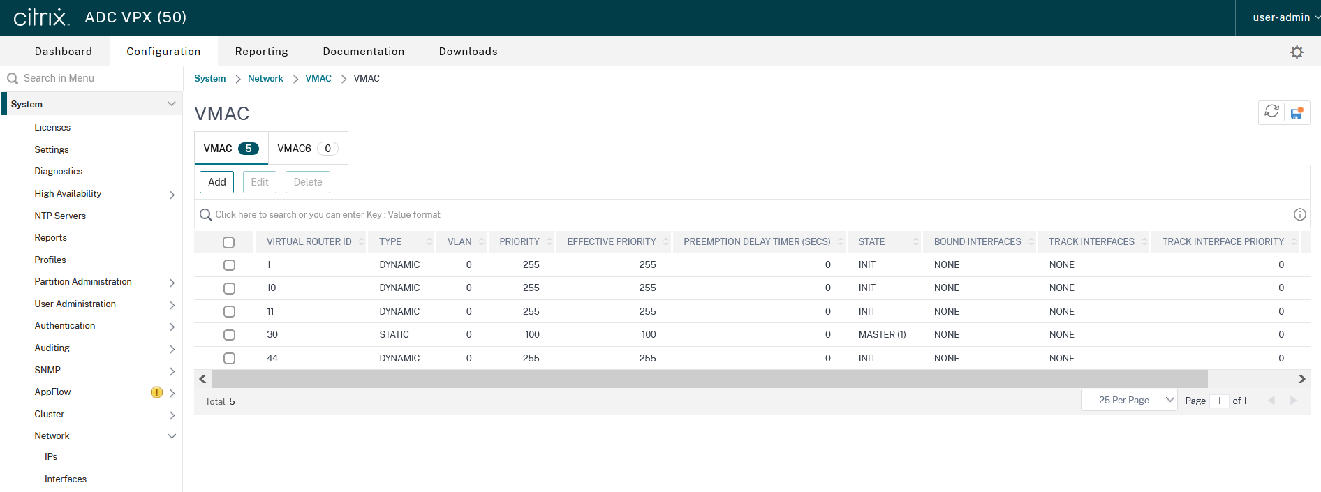The height and width of the screenshot is (492, 1321).
Task: Click the horizontal scrollbar under the table
Action: click(709, 379)
